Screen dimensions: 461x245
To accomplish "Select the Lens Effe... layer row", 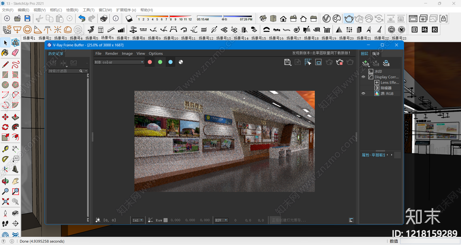I will [x=387, y=82].
